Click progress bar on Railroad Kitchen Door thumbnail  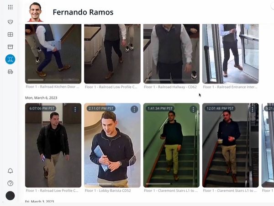(x=53, y=80)
